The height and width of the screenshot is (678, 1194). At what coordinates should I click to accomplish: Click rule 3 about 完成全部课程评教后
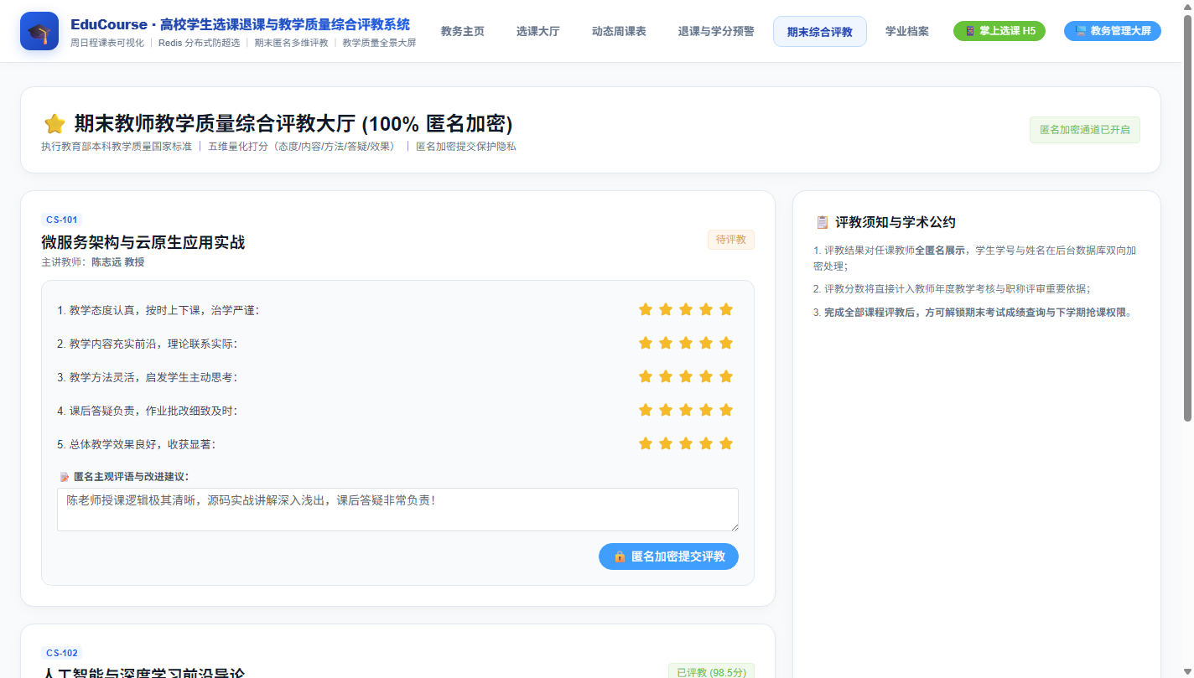[x=973, y=313]
